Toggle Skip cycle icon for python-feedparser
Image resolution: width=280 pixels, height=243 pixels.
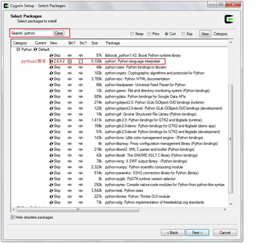click(52, 85)
